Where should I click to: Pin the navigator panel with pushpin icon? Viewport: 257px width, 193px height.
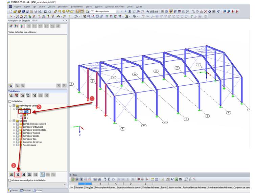(63, 21)
